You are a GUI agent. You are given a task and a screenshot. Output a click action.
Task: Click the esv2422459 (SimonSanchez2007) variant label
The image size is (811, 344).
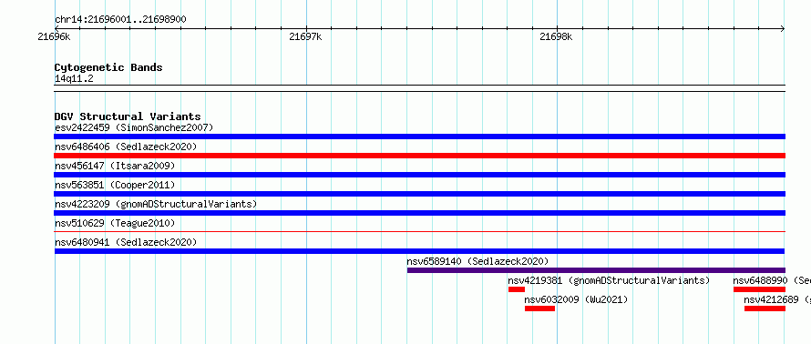[x=134, y=127]
